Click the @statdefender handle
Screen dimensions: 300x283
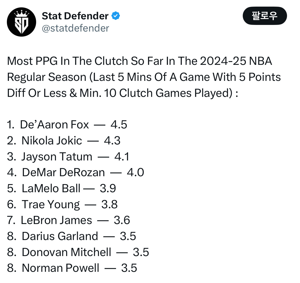(x=75, y=28)
